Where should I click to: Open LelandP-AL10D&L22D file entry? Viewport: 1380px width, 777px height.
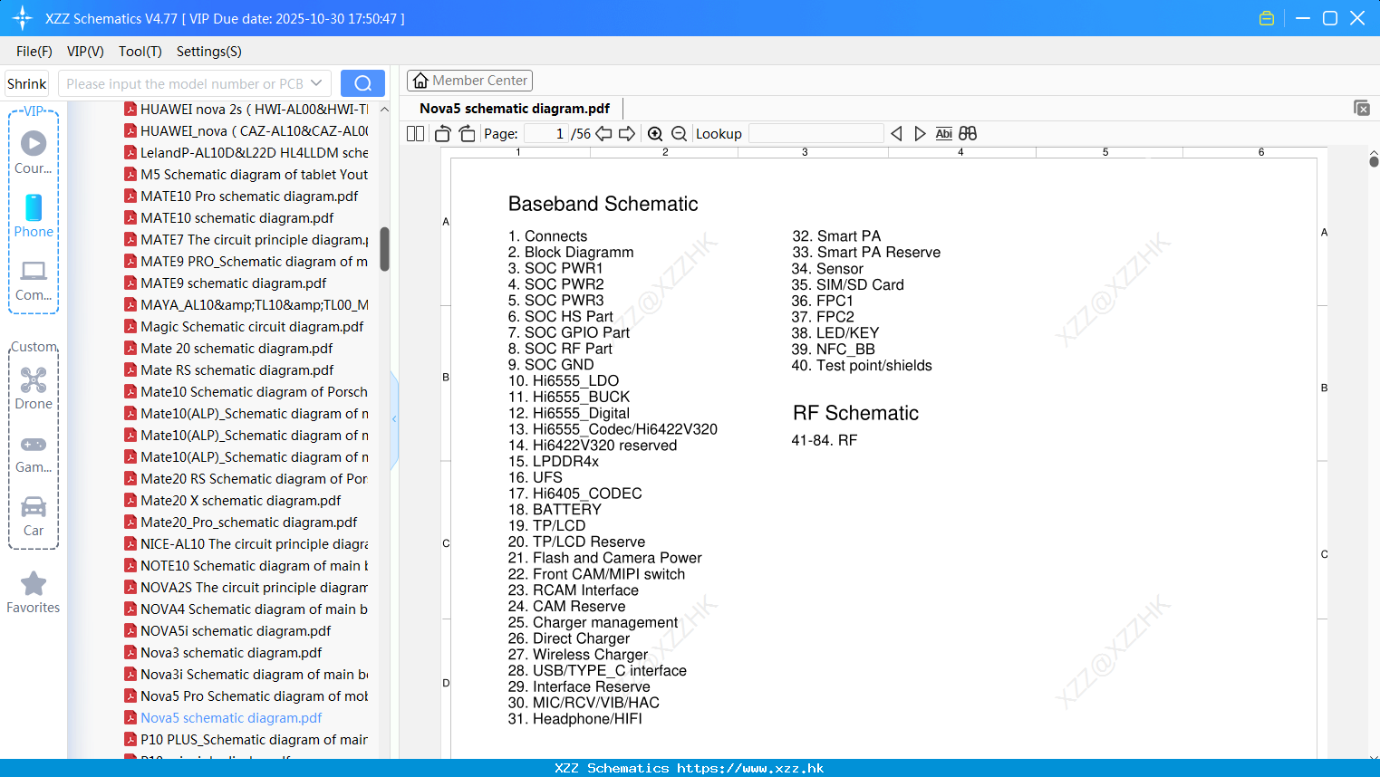click(x=246, y=152)
